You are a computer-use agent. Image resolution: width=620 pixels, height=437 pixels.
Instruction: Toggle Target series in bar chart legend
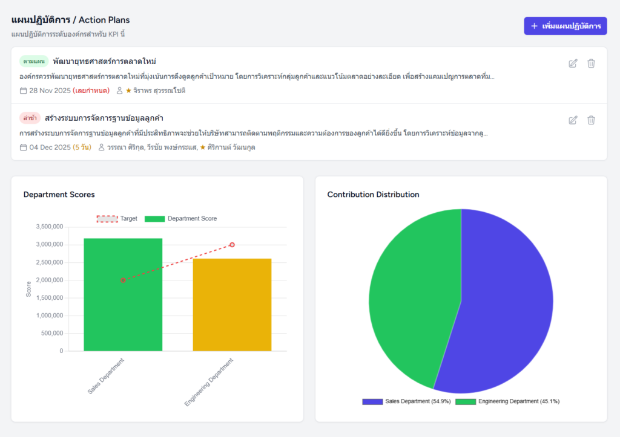(x=117, y=219)
